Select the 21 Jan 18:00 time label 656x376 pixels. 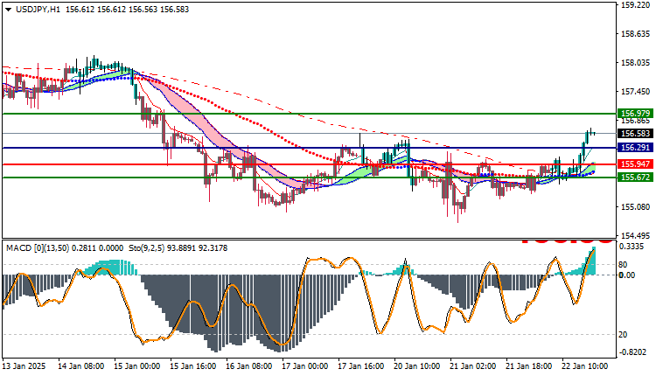pos(529,366)
